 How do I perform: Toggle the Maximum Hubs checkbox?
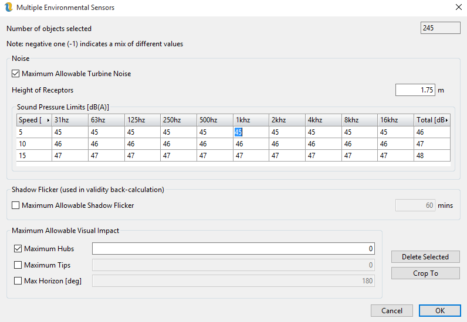click(x=18, y=249)
